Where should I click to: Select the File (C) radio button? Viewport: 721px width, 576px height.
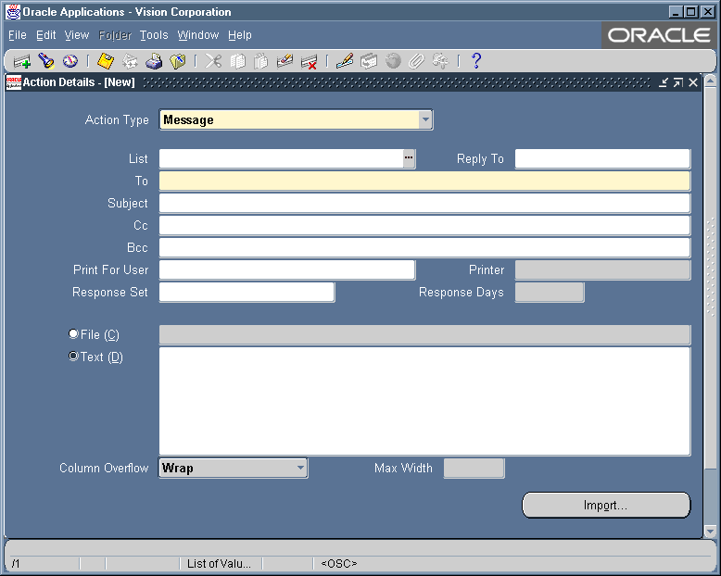tap(73, 334)
